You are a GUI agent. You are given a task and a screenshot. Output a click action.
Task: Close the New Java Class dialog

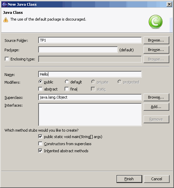(x=169, y=4)
